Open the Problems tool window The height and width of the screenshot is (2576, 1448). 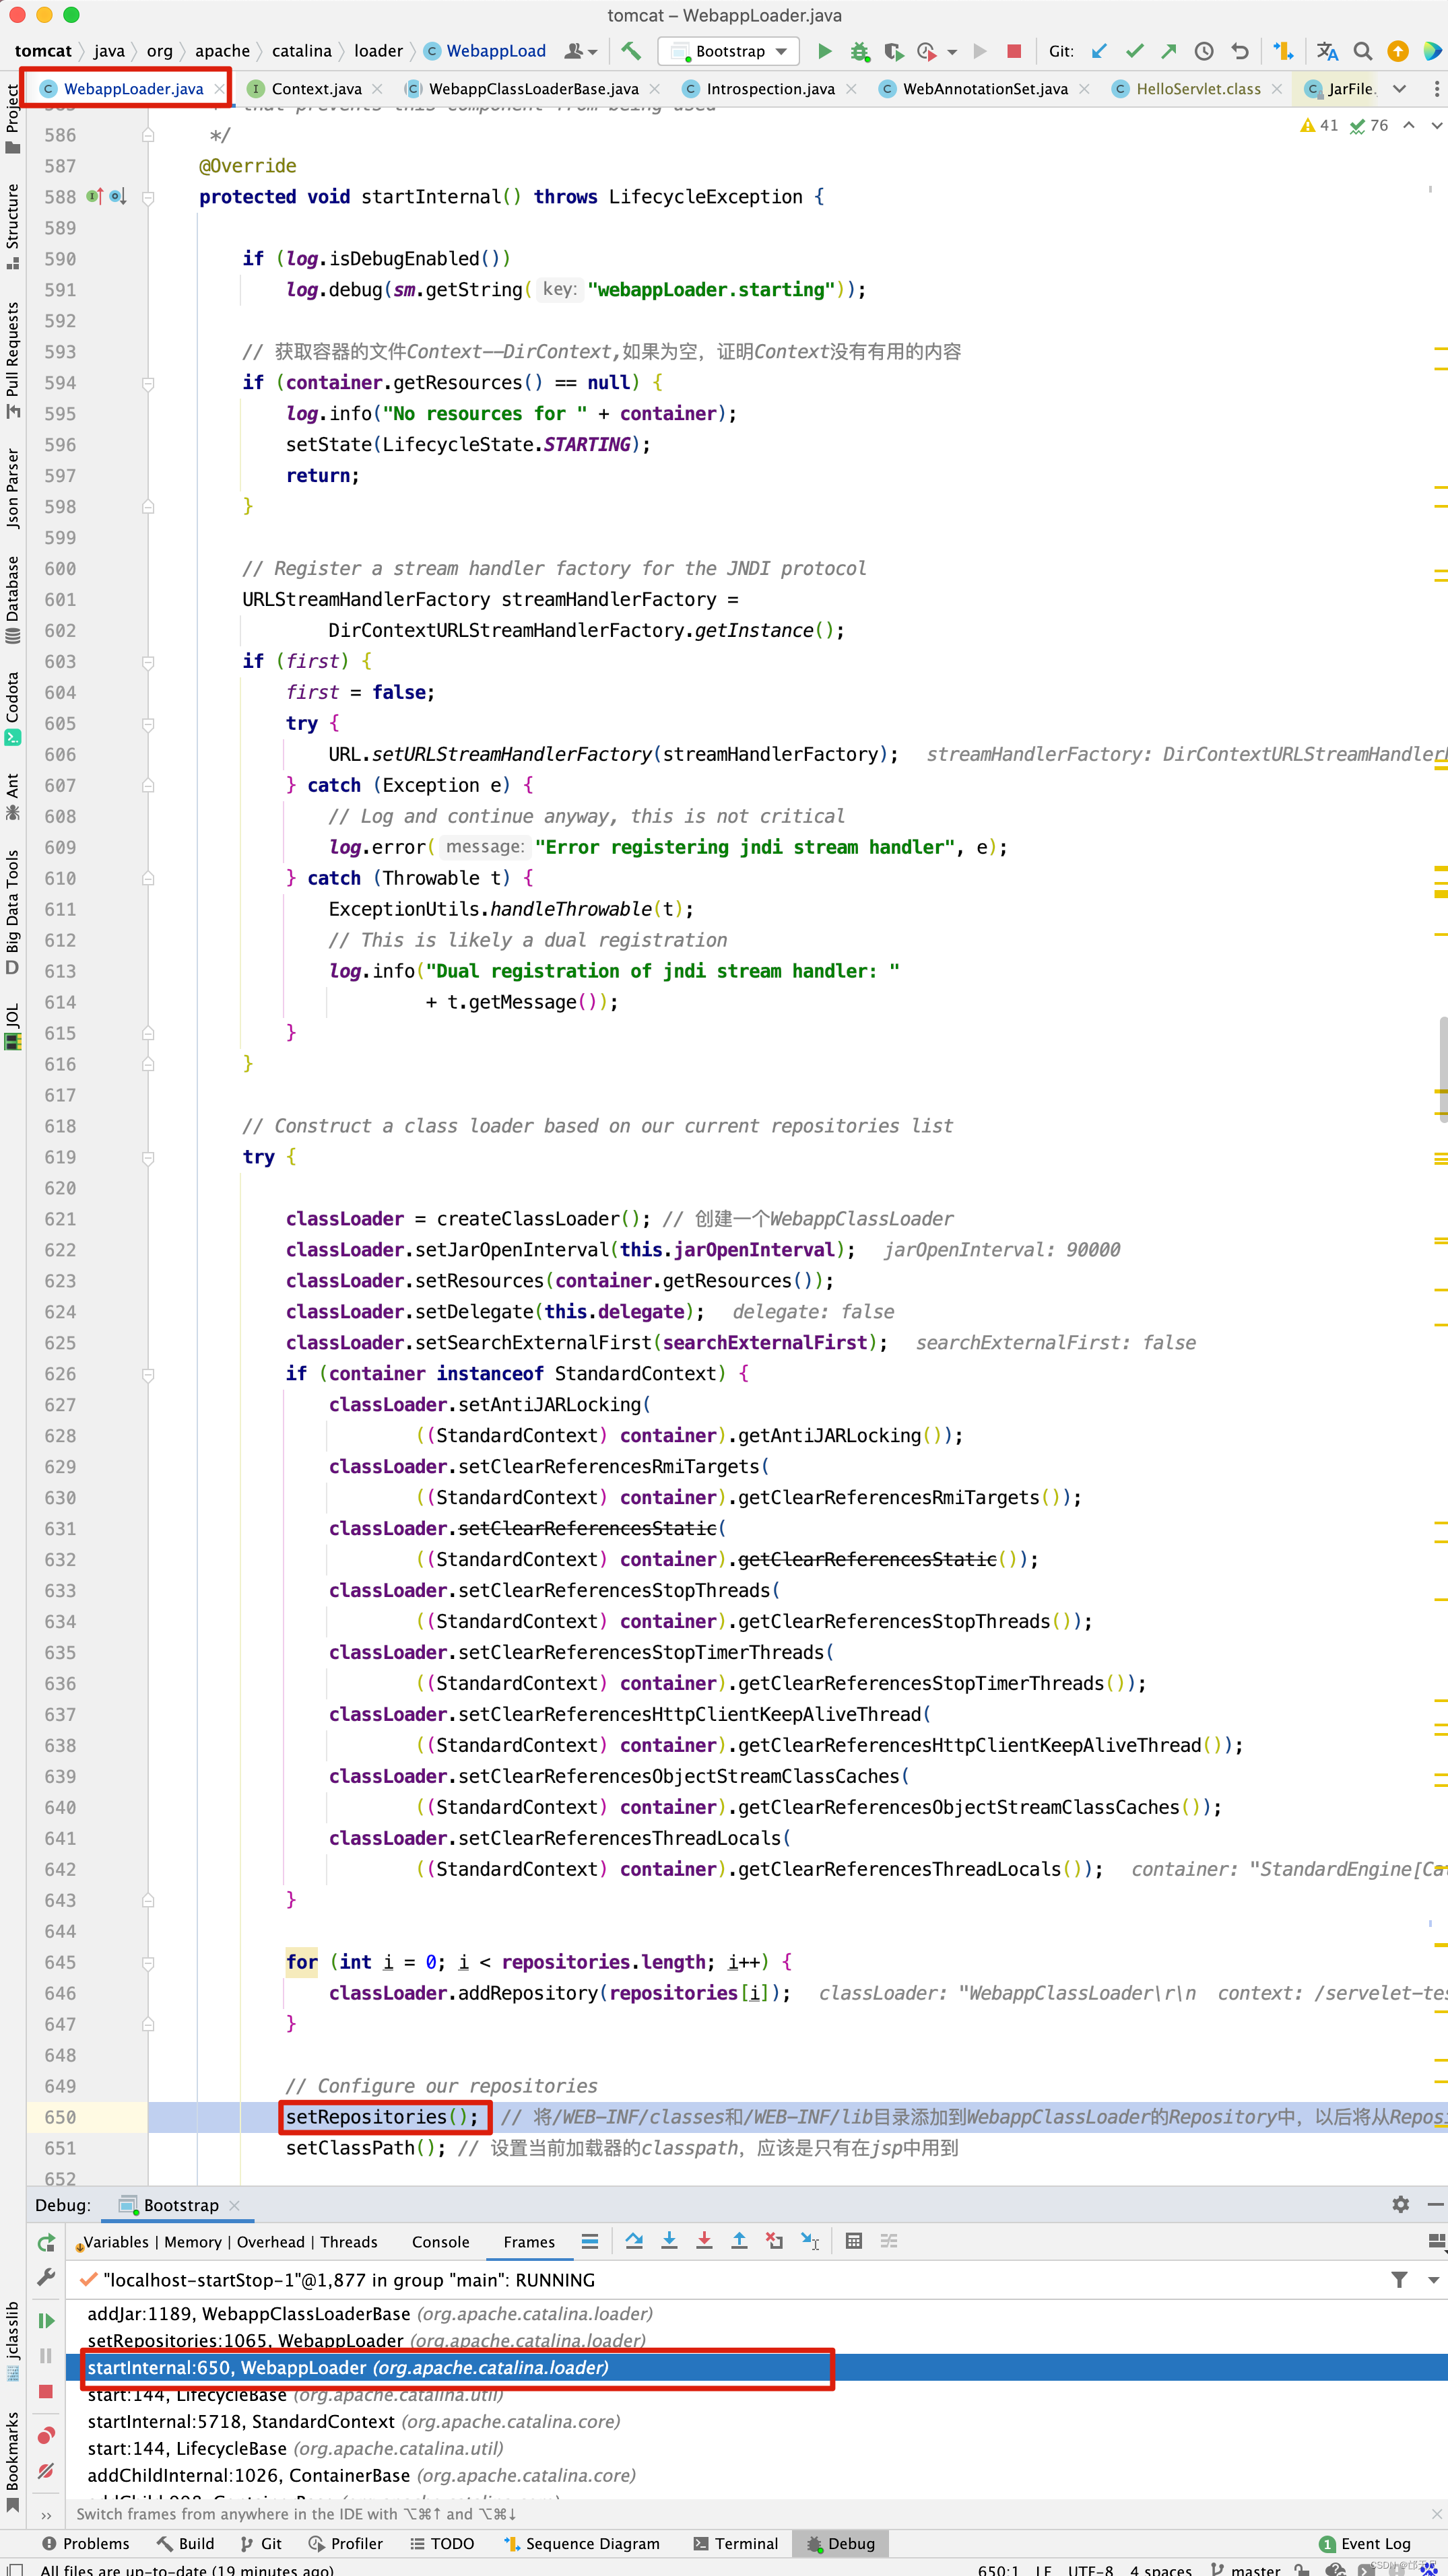(x=85, y=2543)
